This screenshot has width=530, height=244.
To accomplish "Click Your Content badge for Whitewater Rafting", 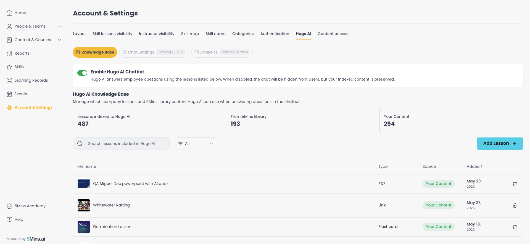I will click(x=439, y=205).
